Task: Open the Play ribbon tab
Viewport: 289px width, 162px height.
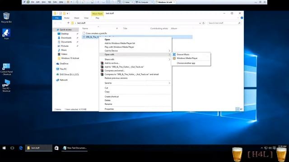Action: 98,18
